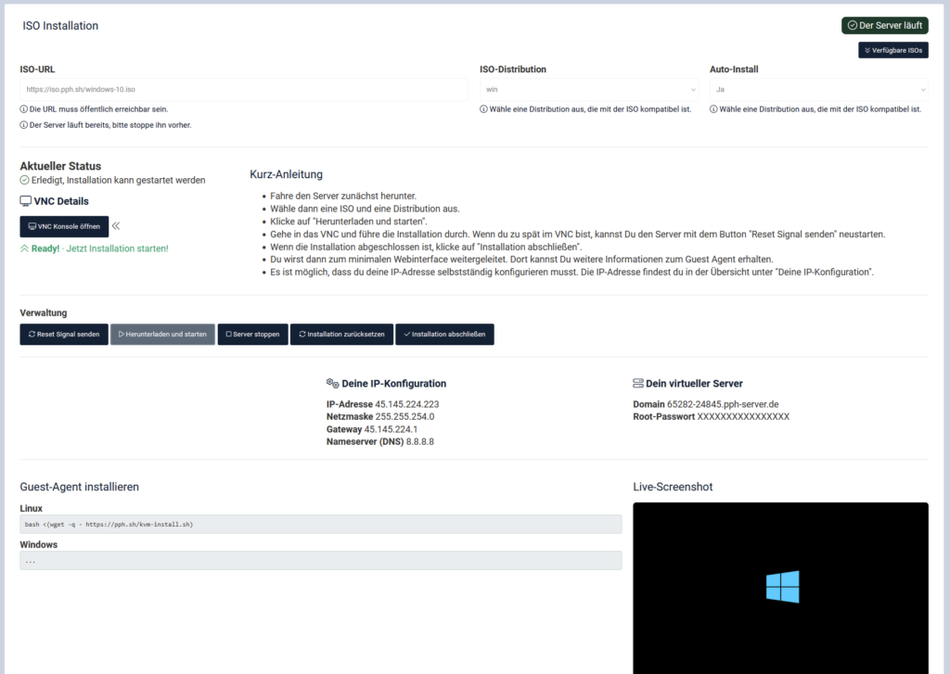The width and height of the screenshot is (950, 674).
Task: Click the 'Kurz-Anleitung' heading
Action: tap(286, 174)
